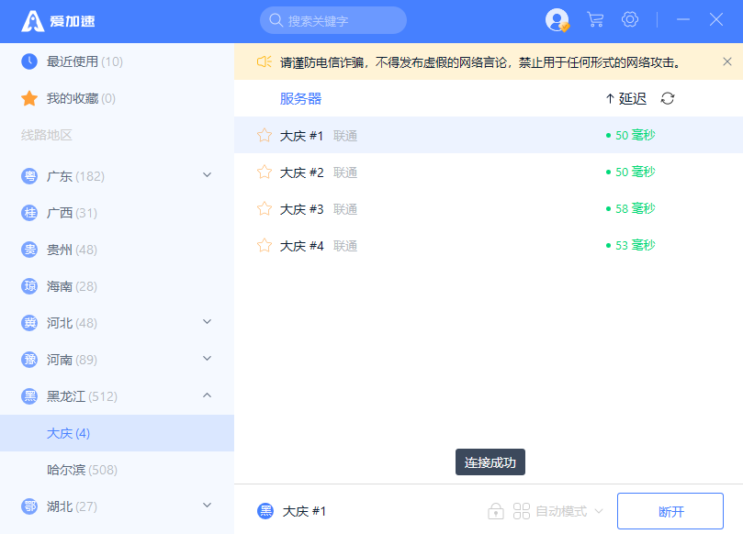Open the settings gear icon
Screen dimensions: 743x534
(630, 19)
